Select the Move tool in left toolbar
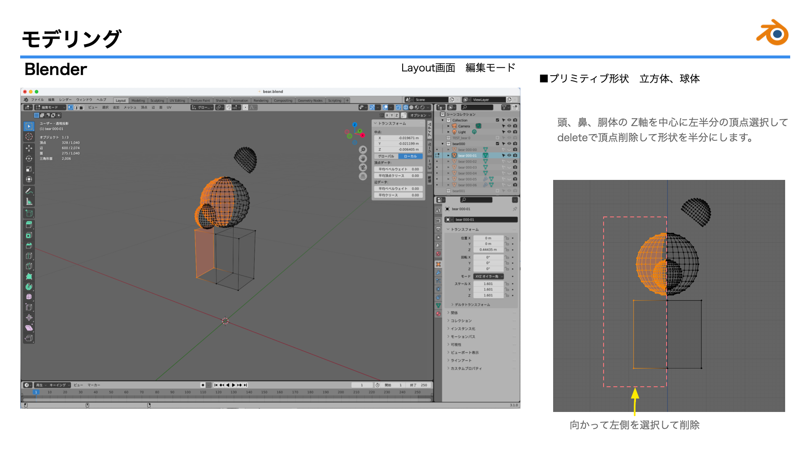This screenshot has width=807, height=454. point(29,148)
